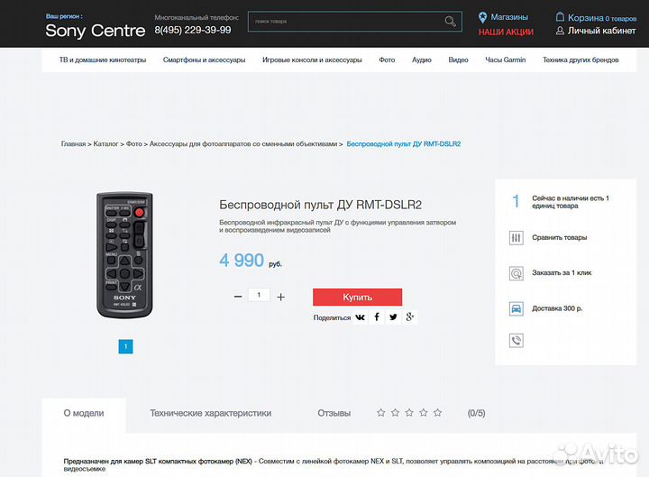Open Техника других брендов menu

(x=580, y=60)
